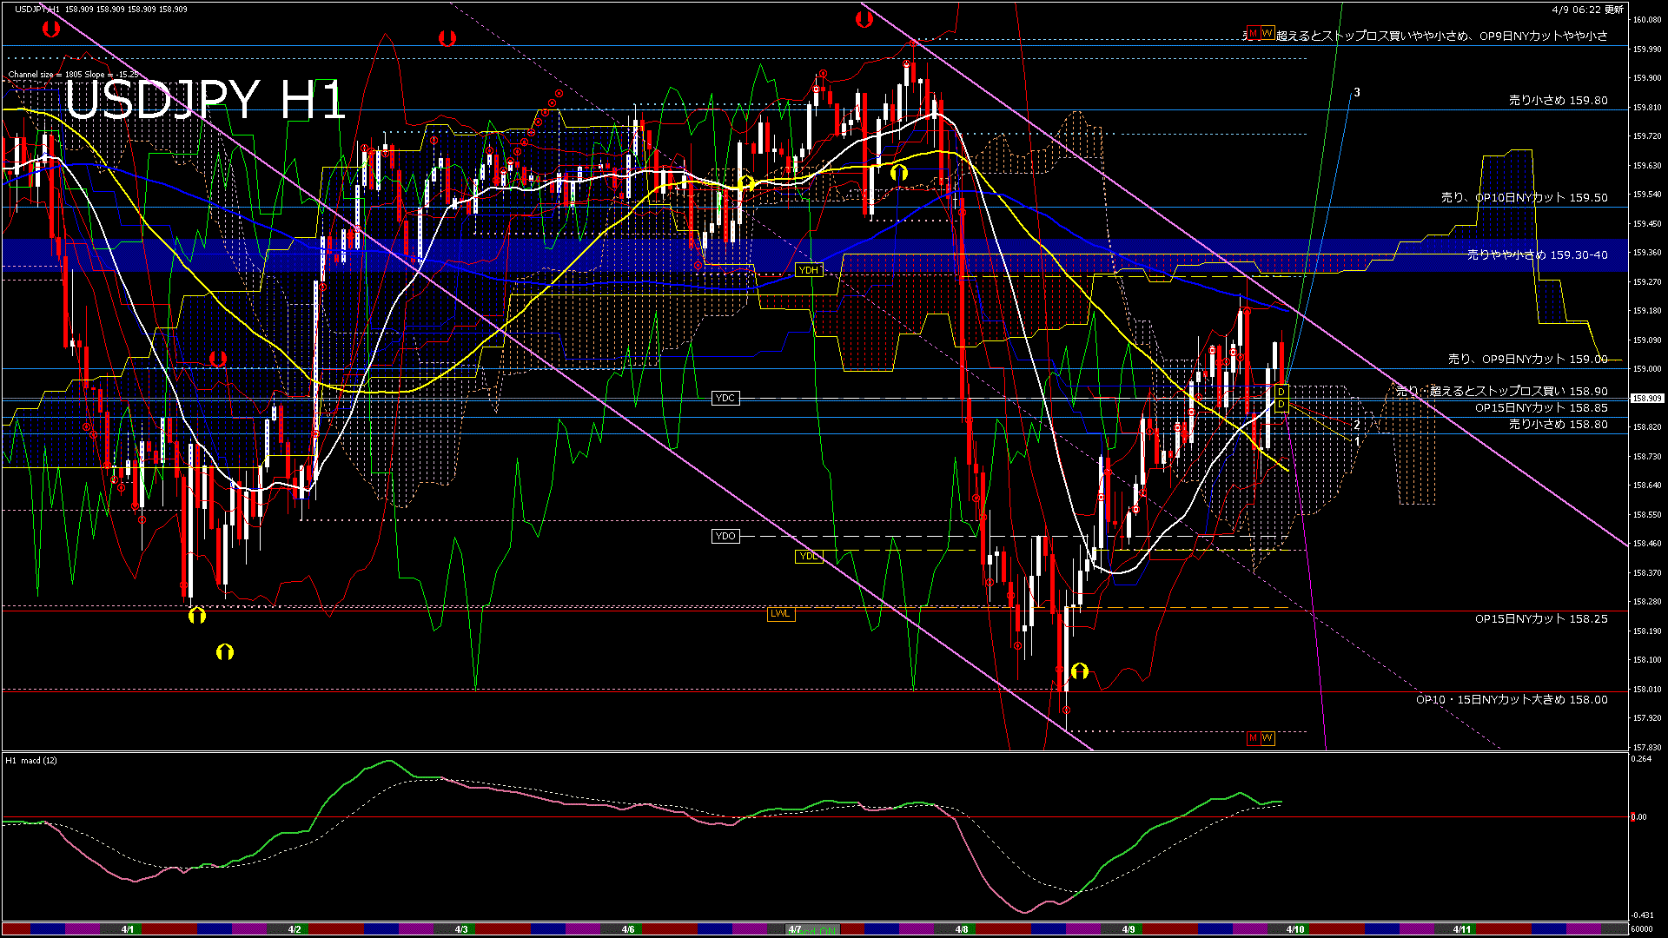Click the 4/2 date marker on timeline
Viewport: 1668px width, 938px height.
[295, 929]
